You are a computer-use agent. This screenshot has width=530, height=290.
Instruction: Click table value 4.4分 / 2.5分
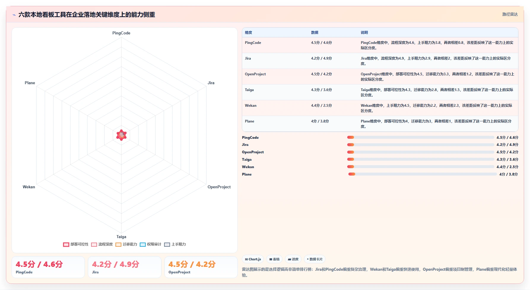(321, 106)
